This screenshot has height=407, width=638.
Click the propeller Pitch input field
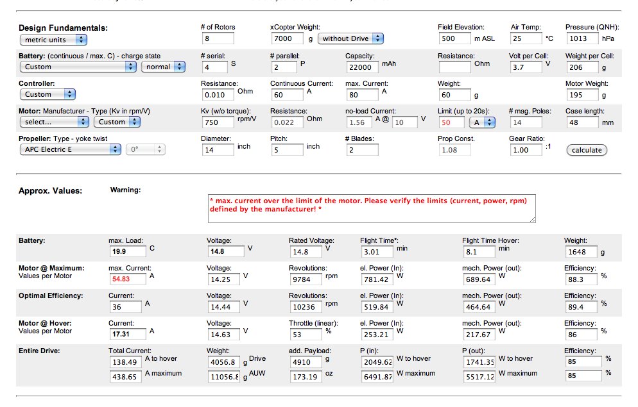point(286,150)
